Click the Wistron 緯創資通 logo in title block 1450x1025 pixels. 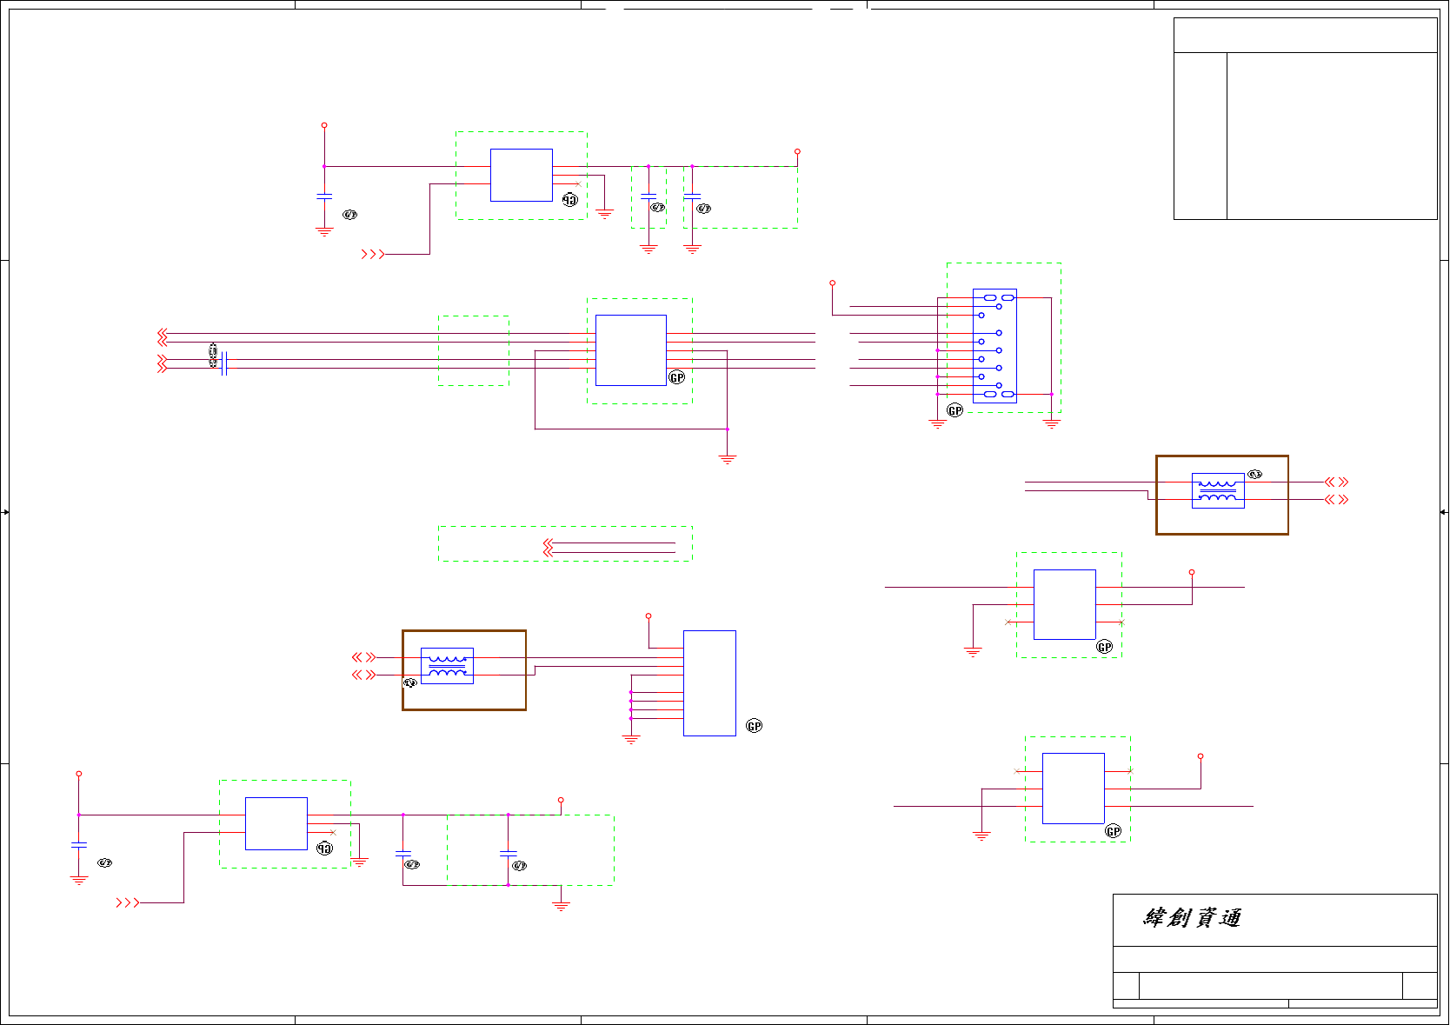pos(1192,918)
